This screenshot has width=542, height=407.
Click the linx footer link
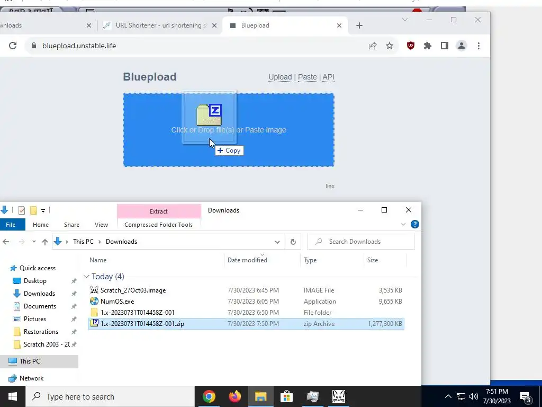click(330, 186)
